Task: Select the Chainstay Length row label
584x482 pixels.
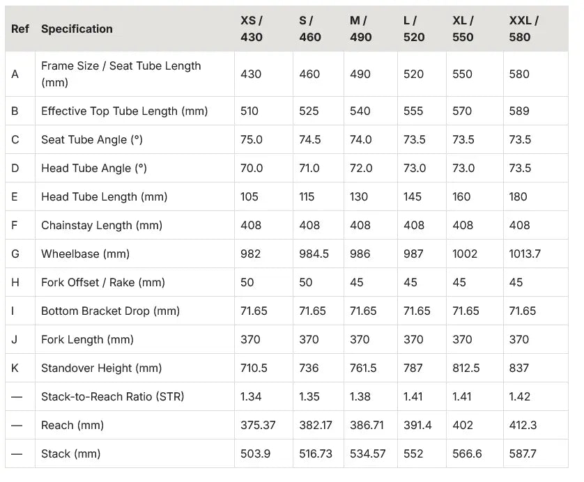Action: 102,226
